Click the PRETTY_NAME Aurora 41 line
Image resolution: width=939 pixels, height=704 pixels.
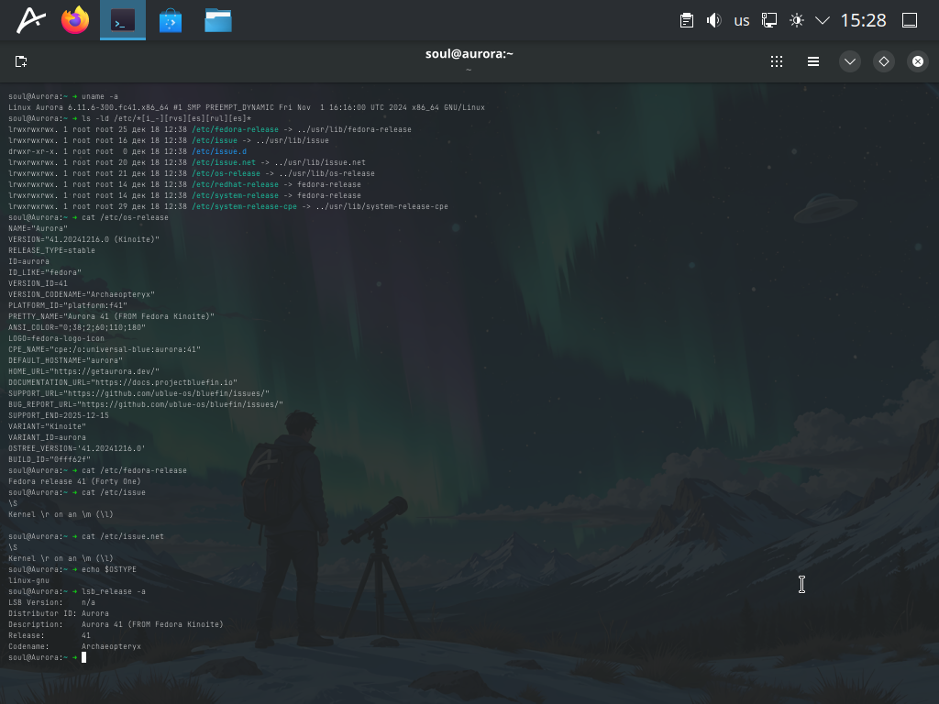[x=111, y=316]
